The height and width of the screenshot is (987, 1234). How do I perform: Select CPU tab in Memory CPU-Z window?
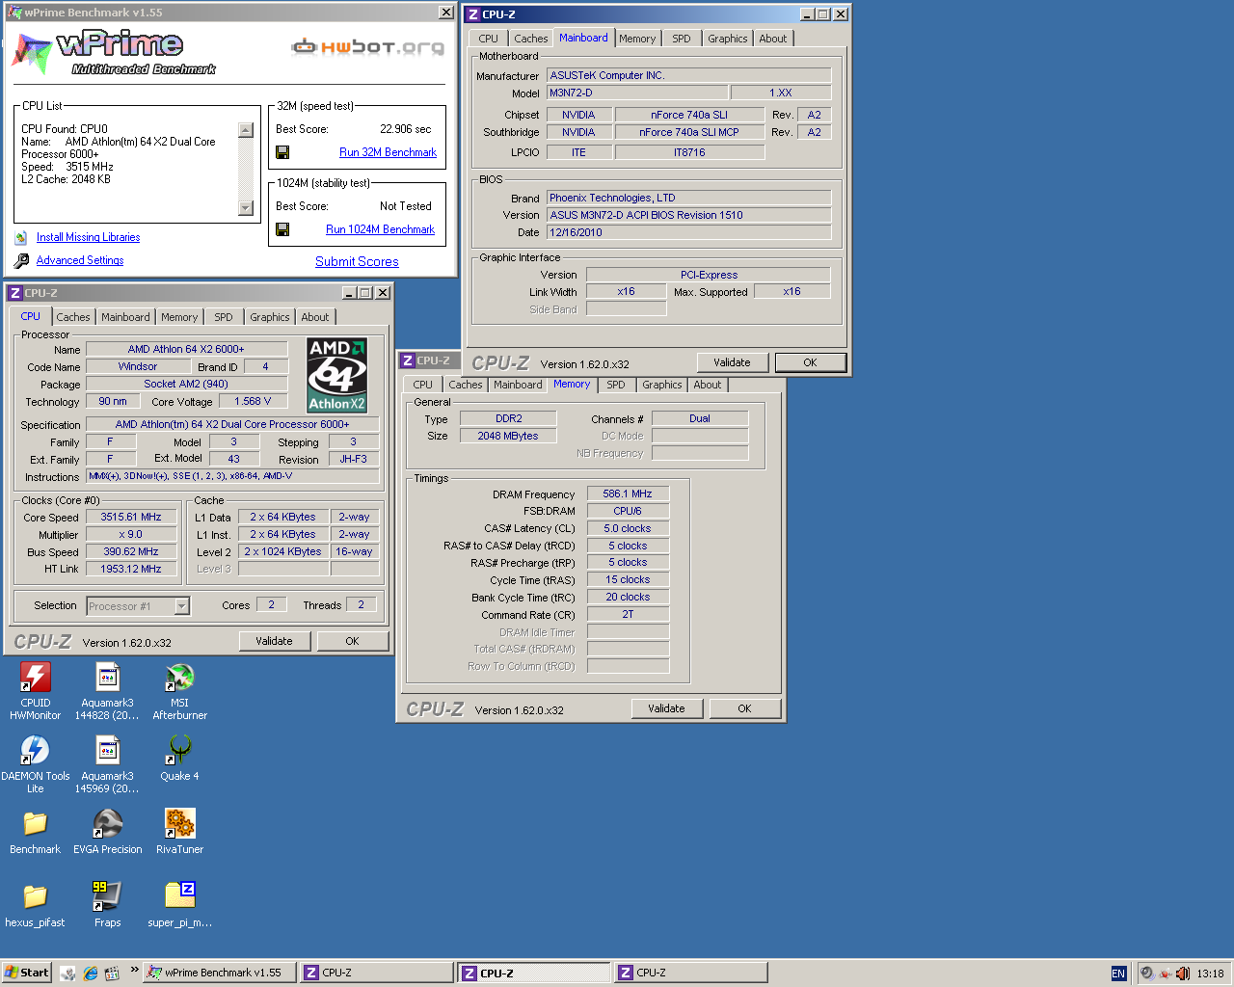point(423,385)
